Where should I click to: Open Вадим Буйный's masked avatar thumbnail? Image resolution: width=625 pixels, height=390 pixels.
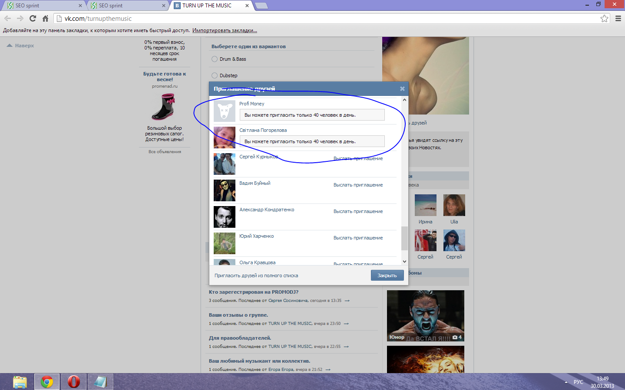[225, 190]
